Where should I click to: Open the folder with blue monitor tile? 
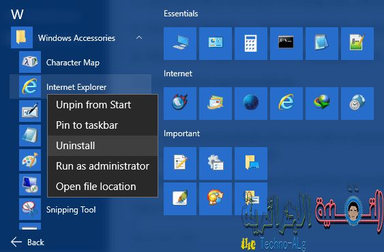pyautogui.click(x=251, y=163)
